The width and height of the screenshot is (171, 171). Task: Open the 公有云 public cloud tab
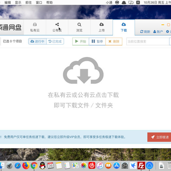click(x=57, y=27)
